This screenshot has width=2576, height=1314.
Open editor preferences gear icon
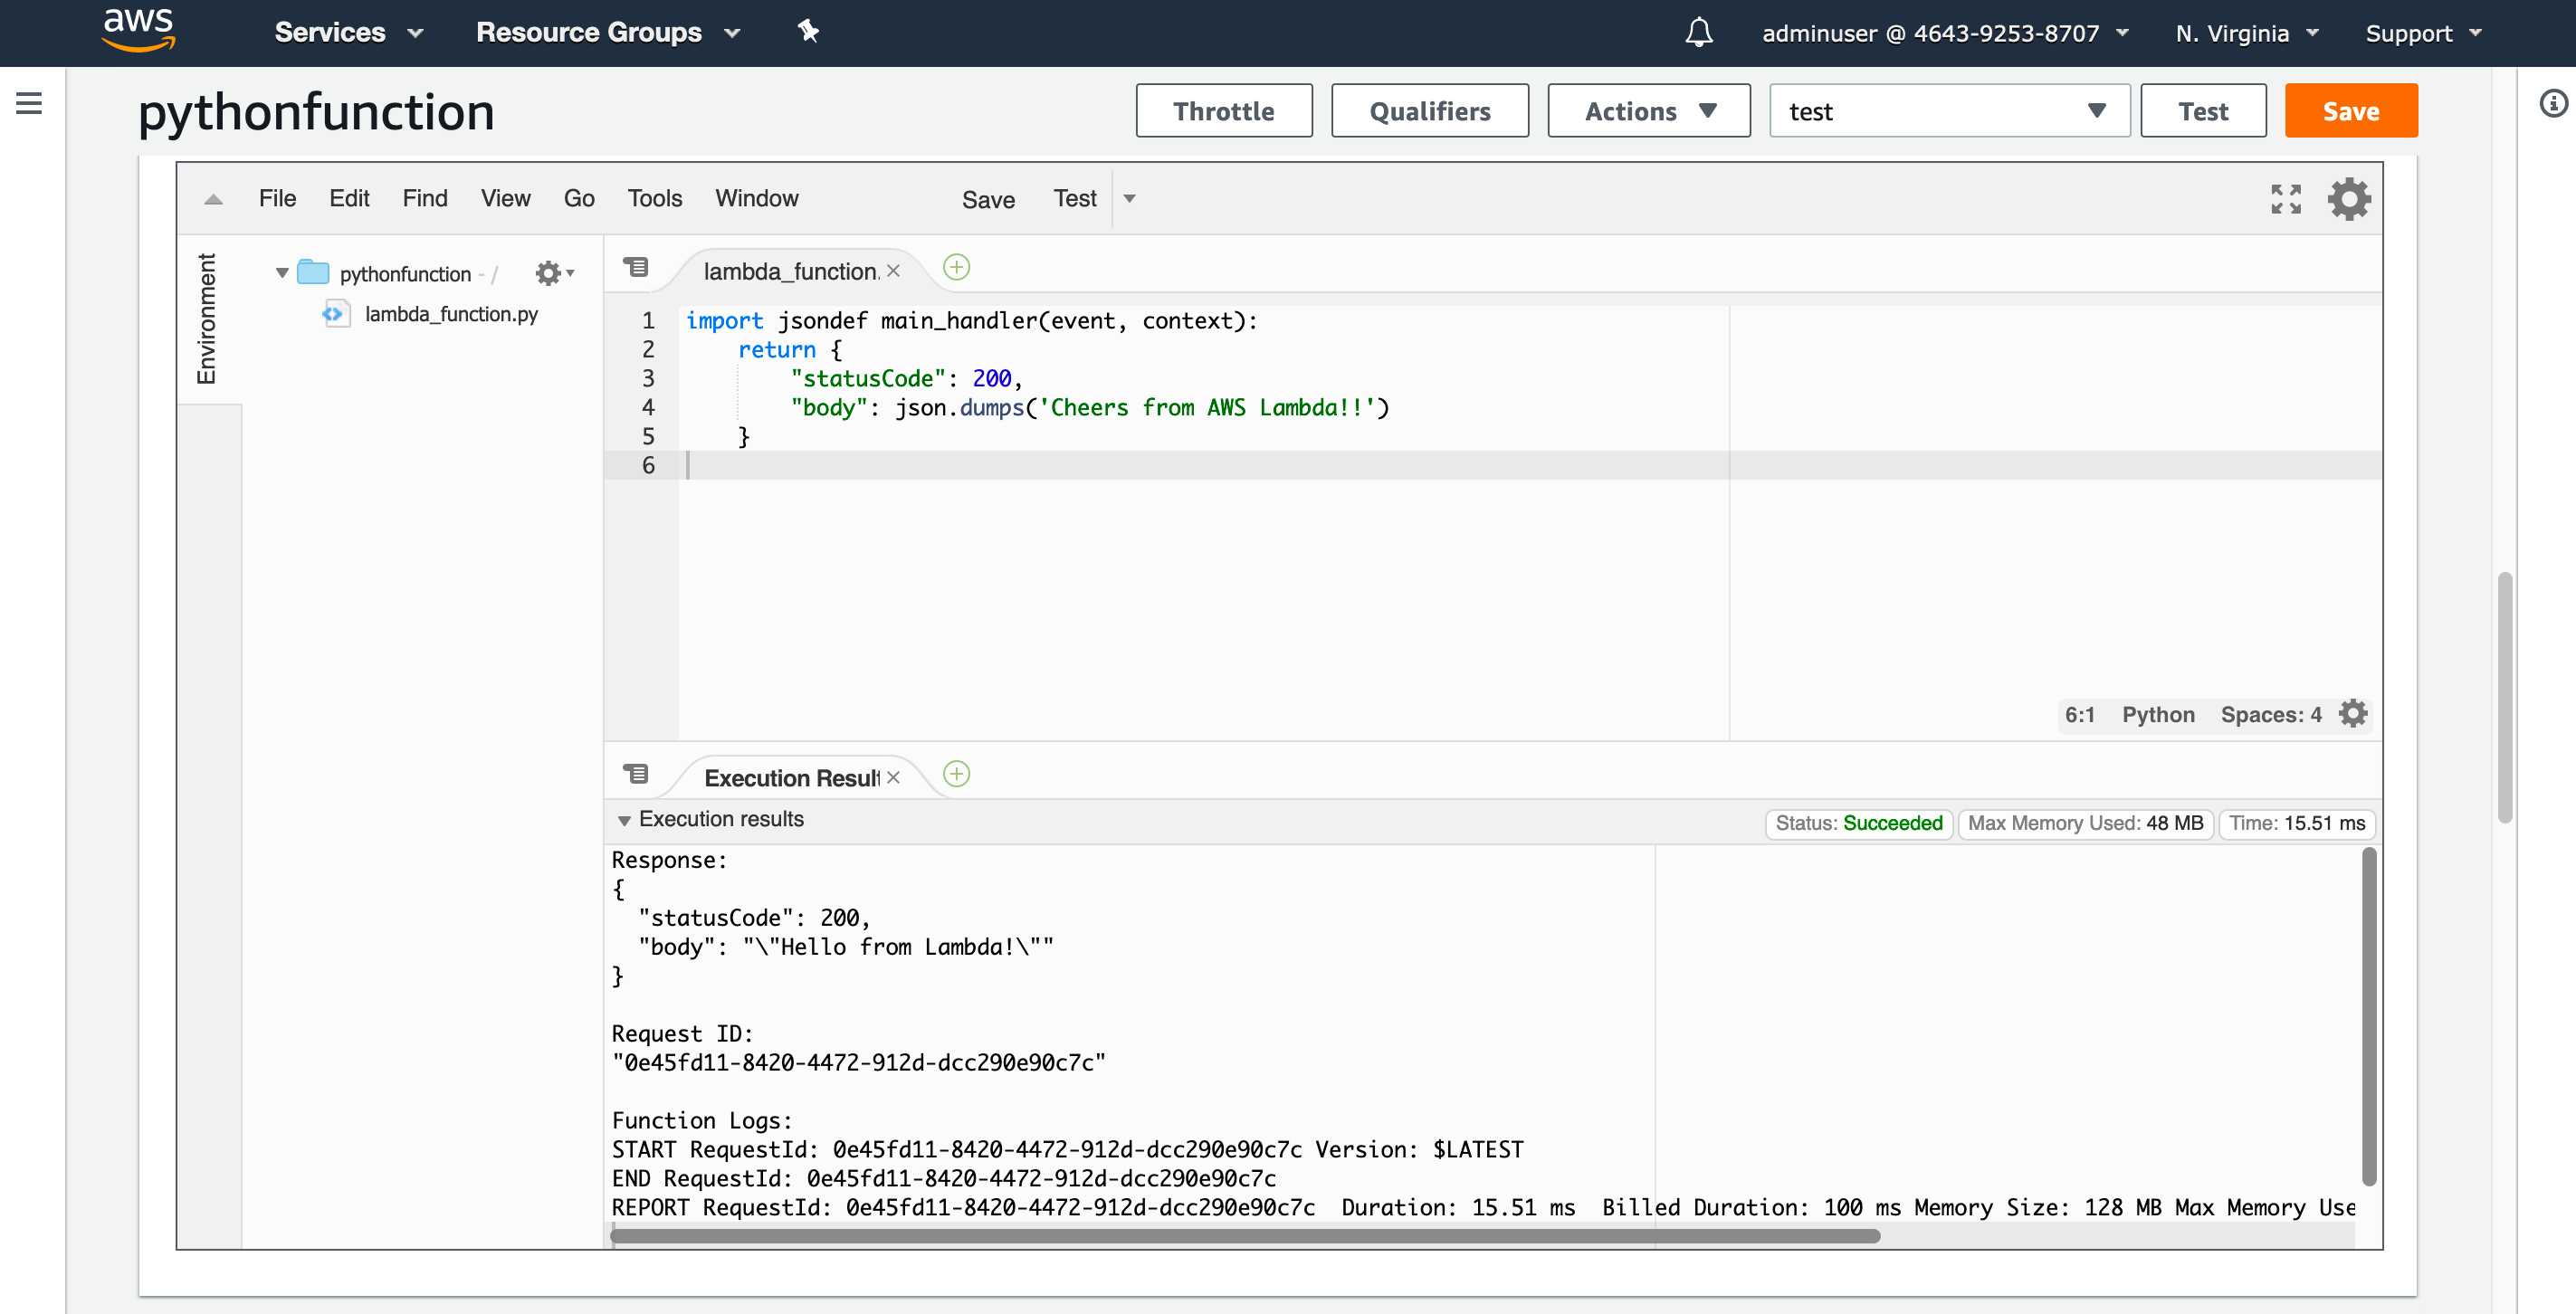2348,199
